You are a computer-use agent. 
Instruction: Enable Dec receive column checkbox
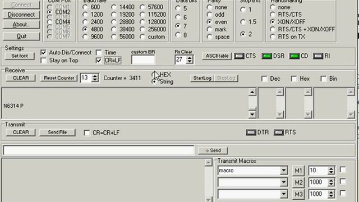tap(264, 79)
